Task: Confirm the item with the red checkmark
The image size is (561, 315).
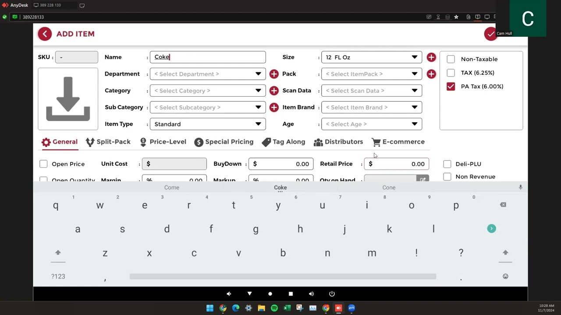Action: click(490, 34)
